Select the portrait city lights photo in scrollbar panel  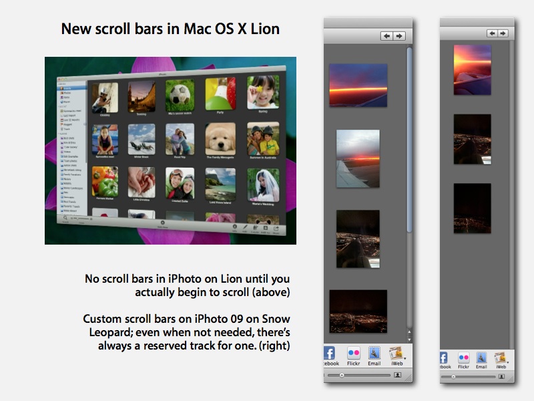(358, 239)
